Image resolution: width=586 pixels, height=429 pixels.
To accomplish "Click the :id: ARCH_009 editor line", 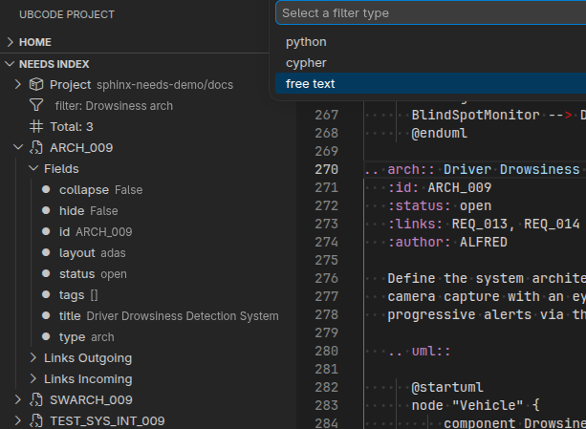I will click(x=440, y=187).
